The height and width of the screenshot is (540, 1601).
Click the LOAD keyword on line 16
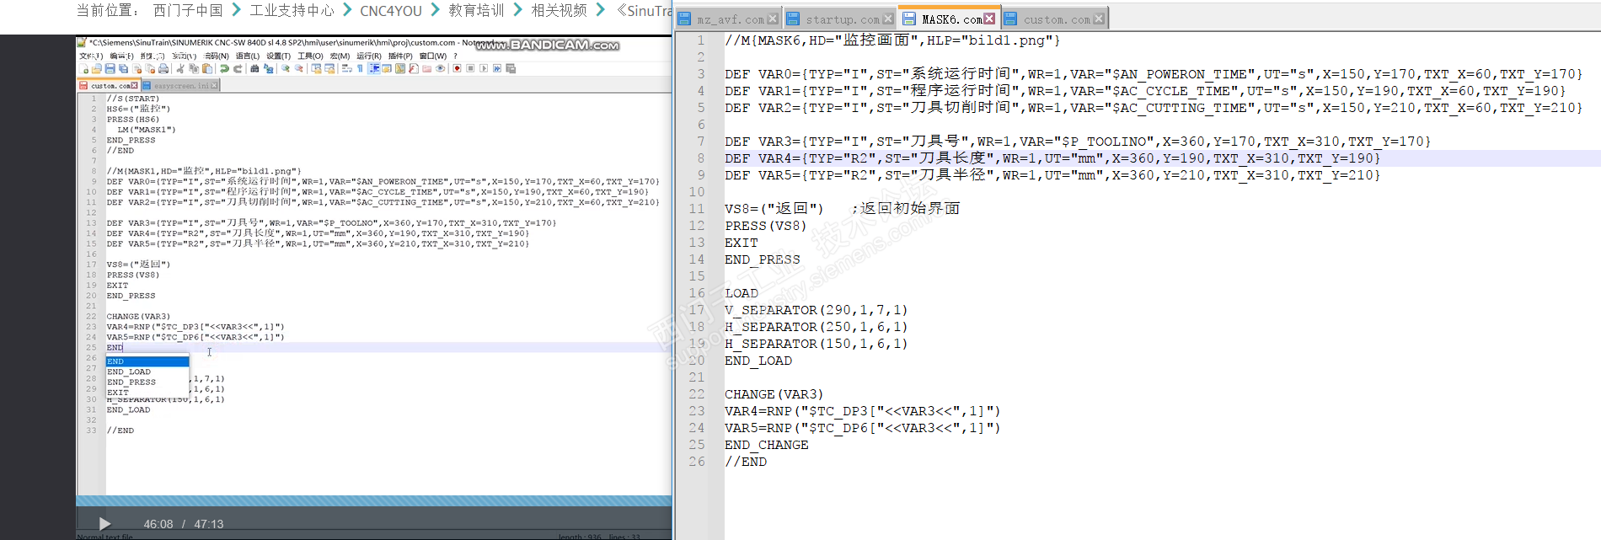[x=742, y=293]
